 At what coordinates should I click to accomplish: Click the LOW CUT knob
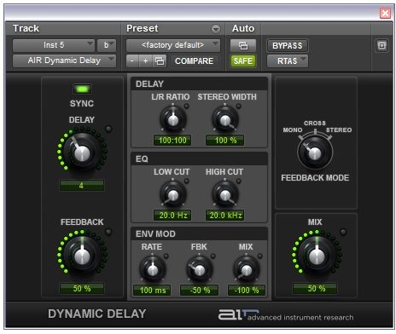pos(173,194)
